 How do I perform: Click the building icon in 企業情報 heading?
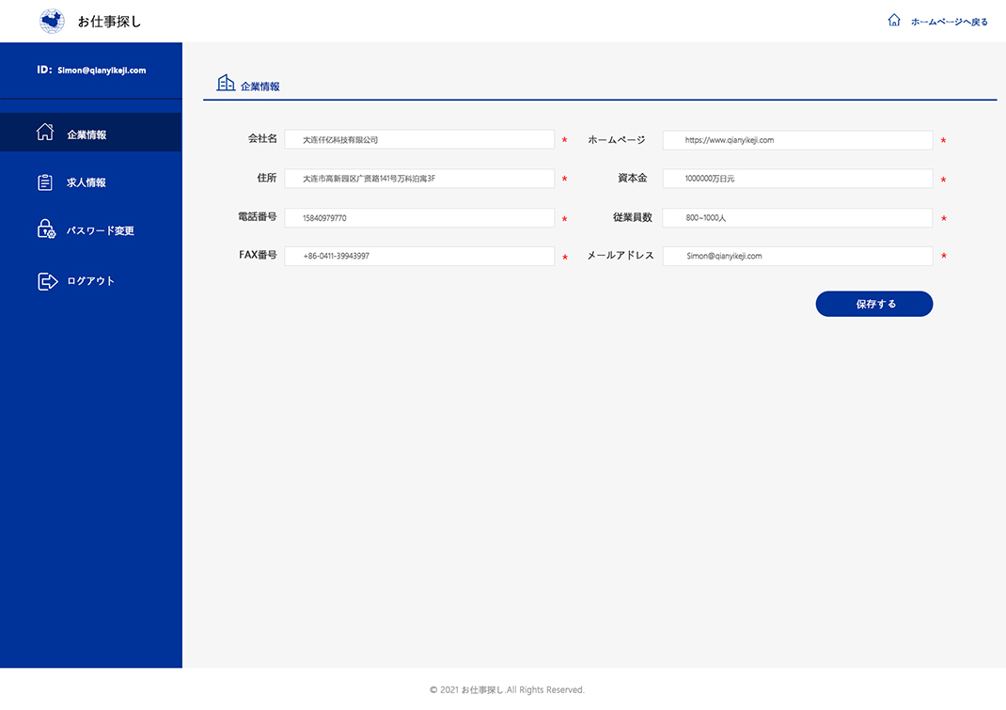226,84
